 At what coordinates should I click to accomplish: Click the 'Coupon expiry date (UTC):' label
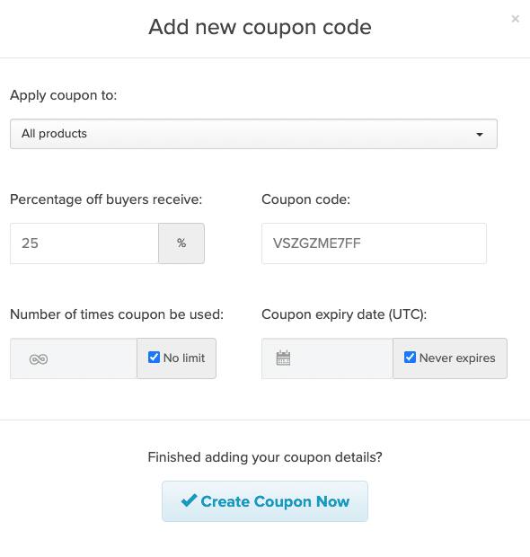point(344,314)
